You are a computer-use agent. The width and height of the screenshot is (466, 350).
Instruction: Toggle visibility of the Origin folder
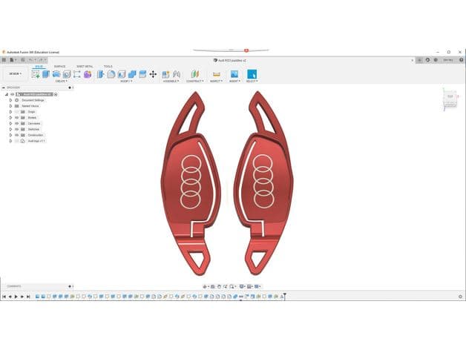pos(17,112)
